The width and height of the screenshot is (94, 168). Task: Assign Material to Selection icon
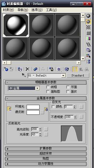pos(20,69)
